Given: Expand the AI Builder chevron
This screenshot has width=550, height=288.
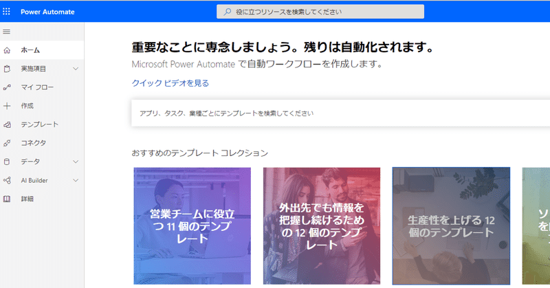Looking at the screenshot, I should click(x=76, y=180).
